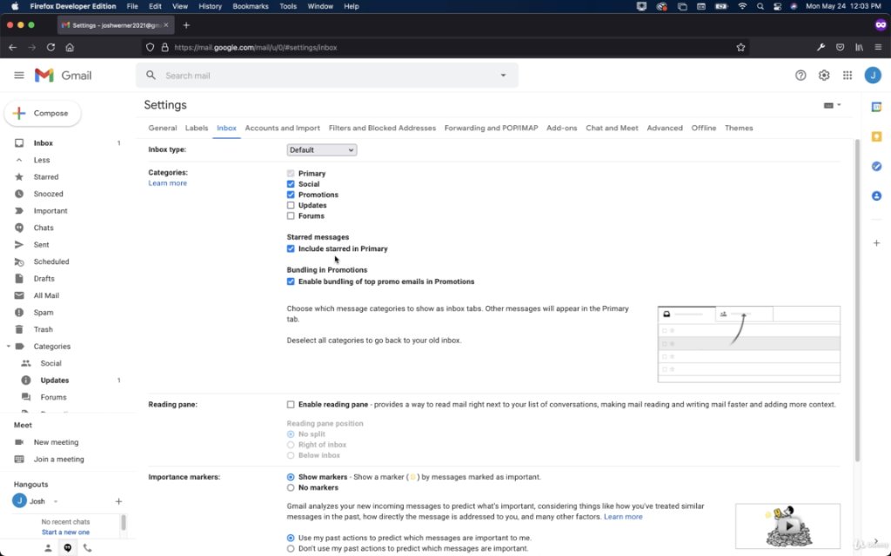Open Google Keep side panel icon

coord(876,136)
